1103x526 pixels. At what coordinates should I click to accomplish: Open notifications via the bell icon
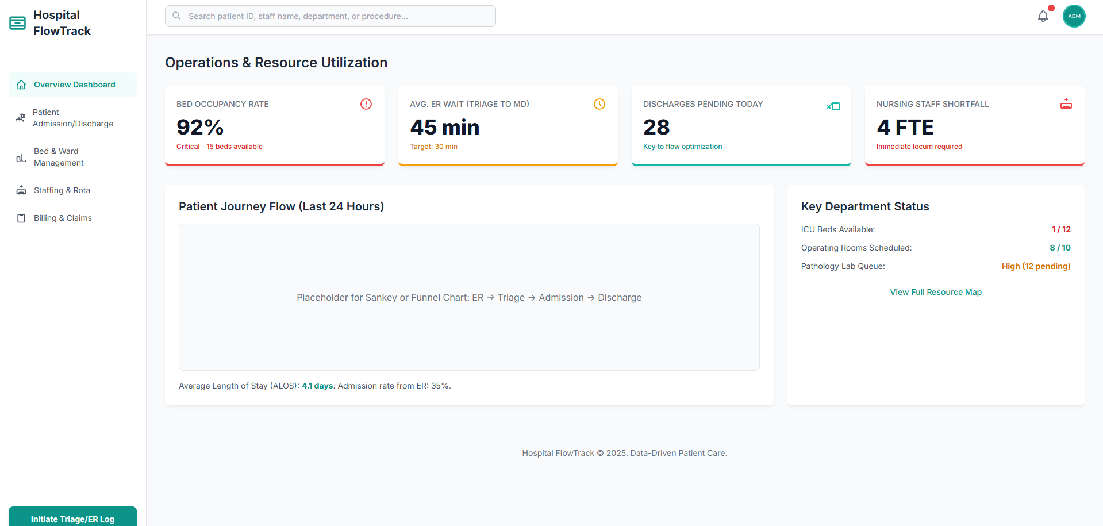[x=1043, y=16]
